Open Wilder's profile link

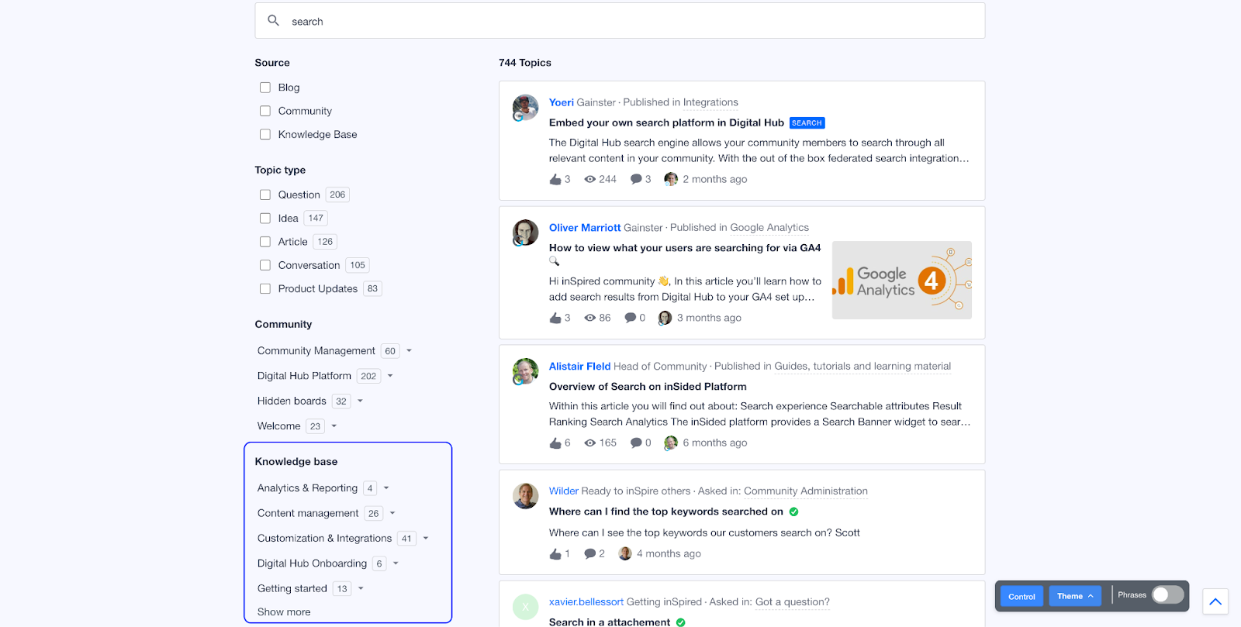coord(564,491)
